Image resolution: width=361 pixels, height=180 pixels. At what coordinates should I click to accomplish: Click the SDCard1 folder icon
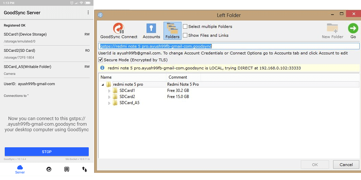click(x=115, y=91)
